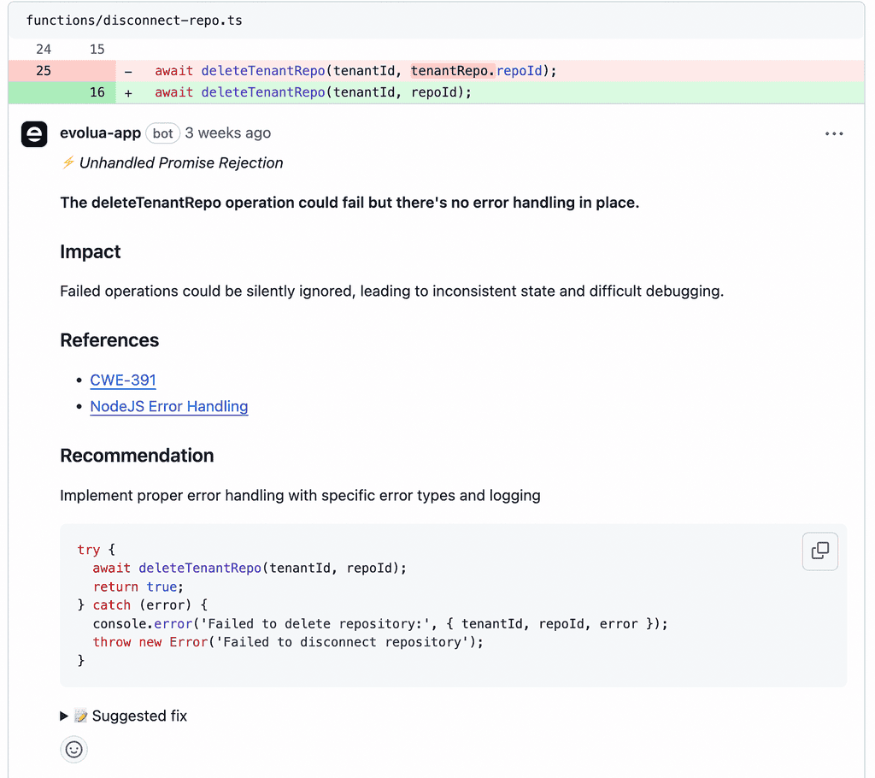Click the Recommendation heading
This screenshot has width=875, height=778.
[x=137, y=456]
